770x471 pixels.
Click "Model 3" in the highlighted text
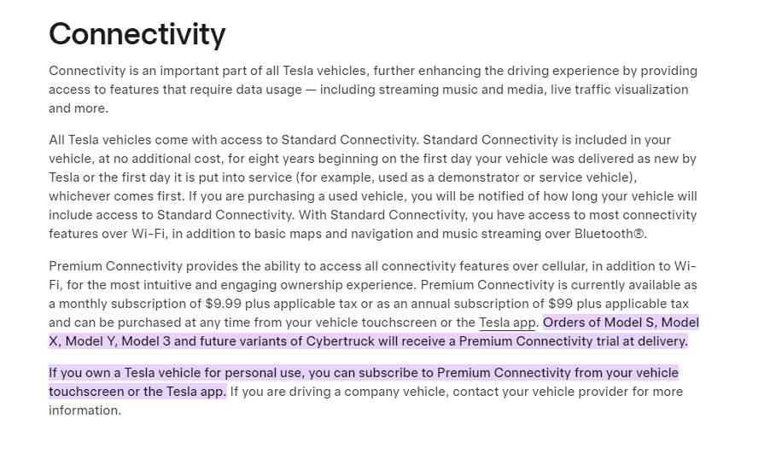(146, 341)
